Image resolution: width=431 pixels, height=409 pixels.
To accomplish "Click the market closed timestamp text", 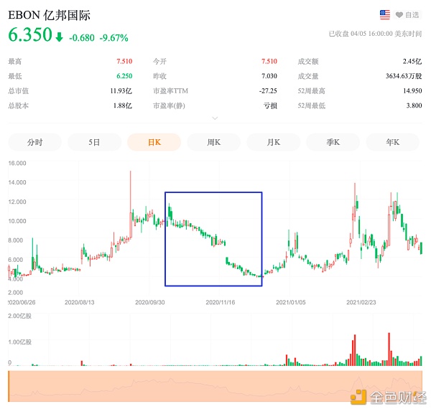I will [376, 34].
